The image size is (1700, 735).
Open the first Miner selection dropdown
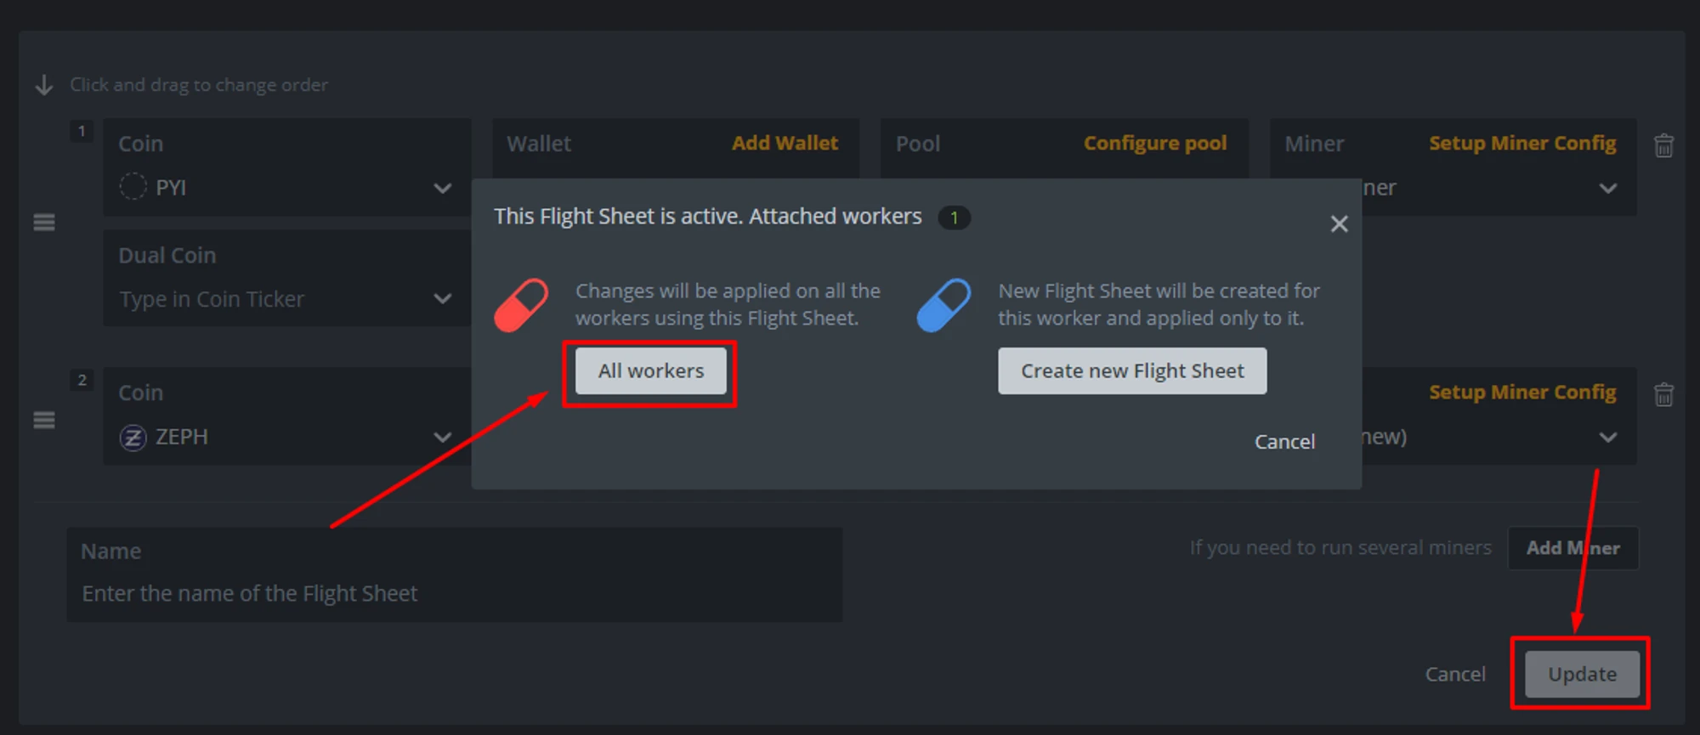coord(1607,188)
